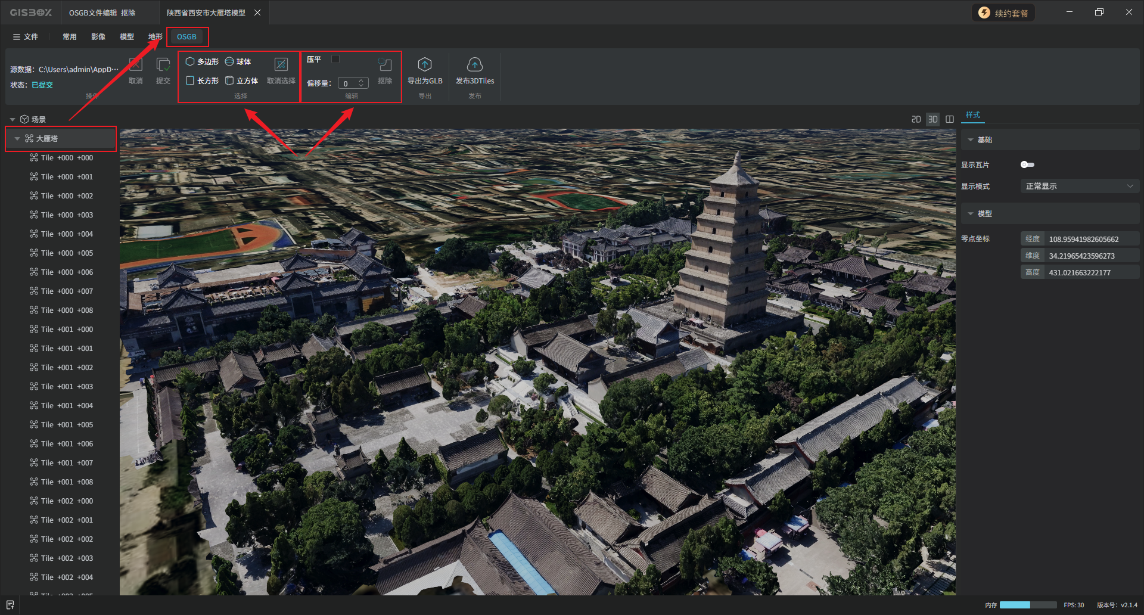The image size is (1144, 615).
Task: Open the 显示模式 dropdown
Action: tap(1079, 187)
